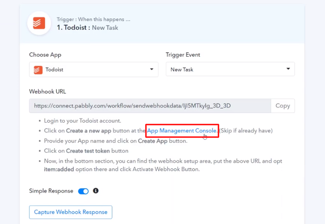Click the 'Webhook URL' label
Image resolution: width=325 pixels, height=224 pixels.
[x=47, y=91]
